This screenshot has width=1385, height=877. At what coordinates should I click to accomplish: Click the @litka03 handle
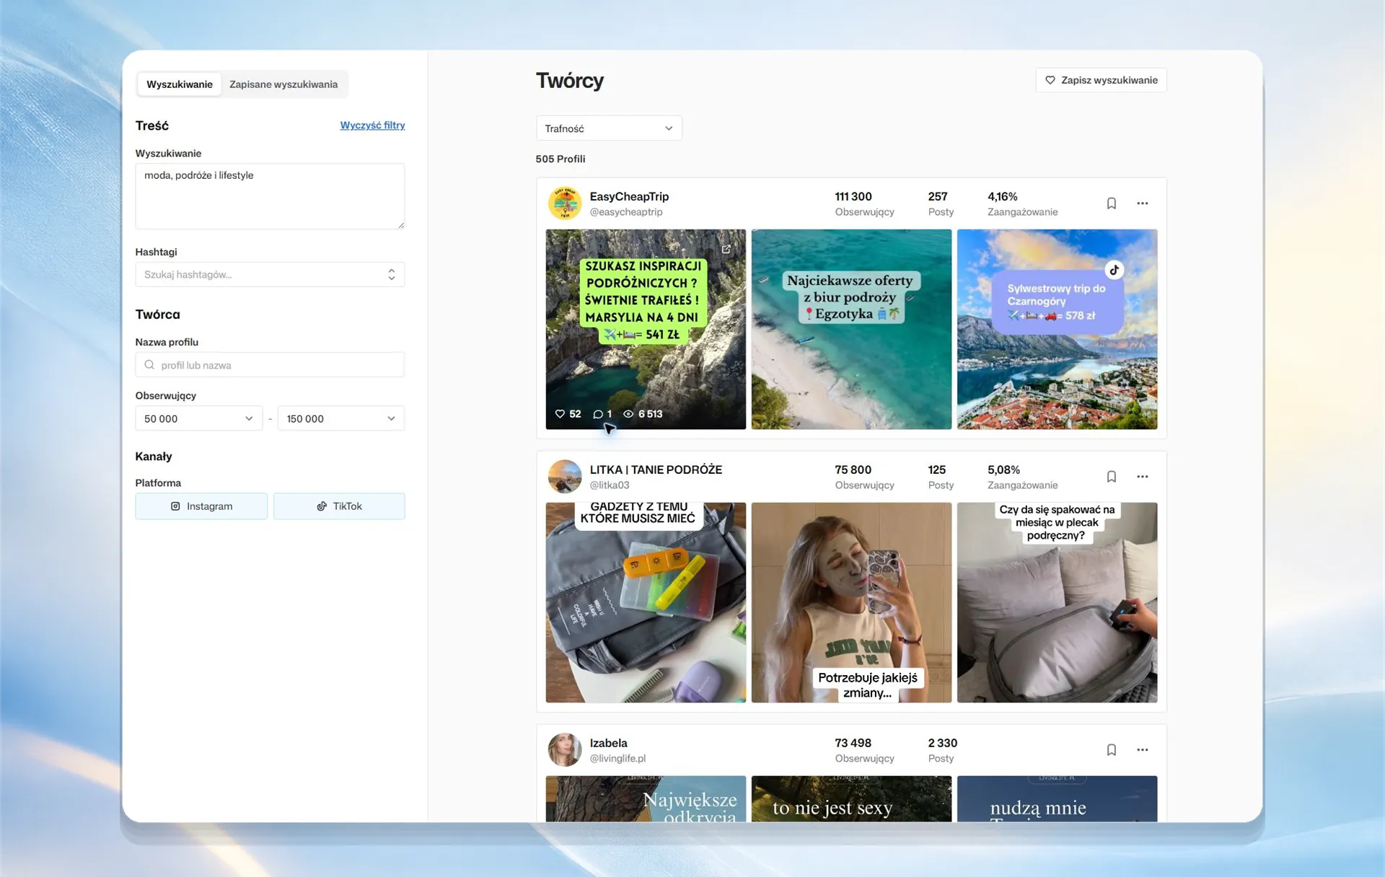(610, 485)
